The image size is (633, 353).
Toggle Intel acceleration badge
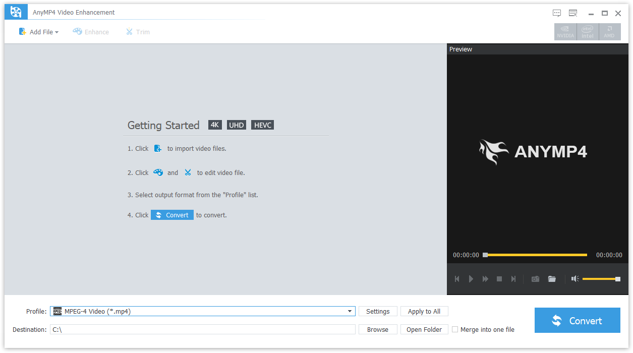pos(588,32)
